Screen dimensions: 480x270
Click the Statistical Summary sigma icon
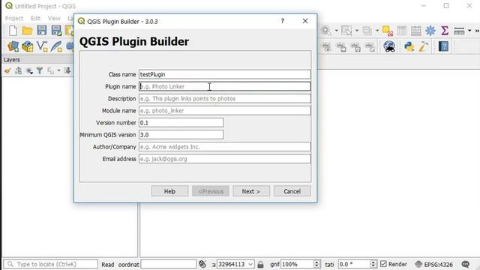(445, 31)
